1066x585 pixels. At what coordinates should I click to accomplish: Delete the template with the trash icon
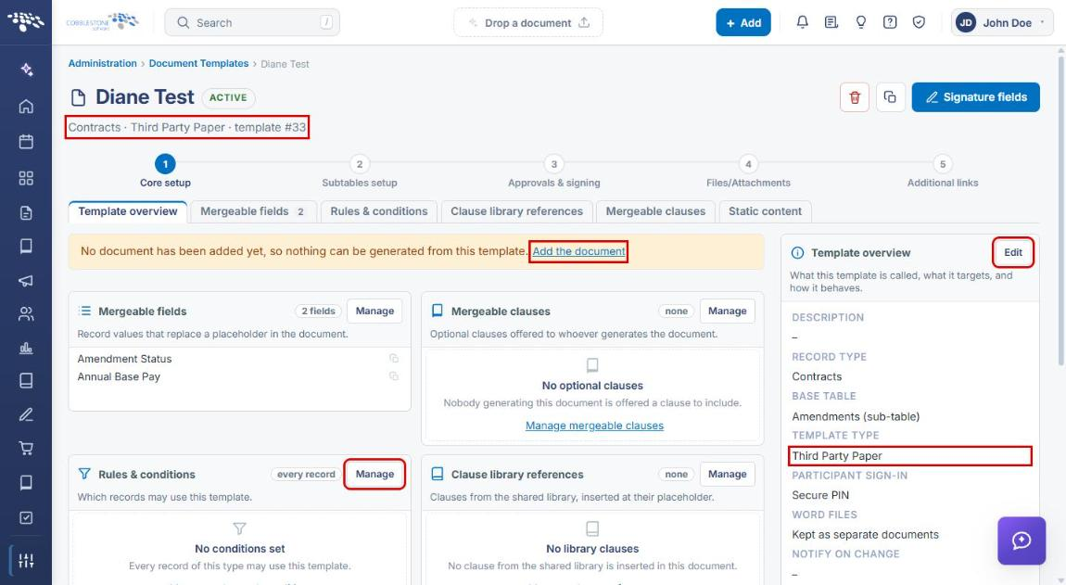855,97
